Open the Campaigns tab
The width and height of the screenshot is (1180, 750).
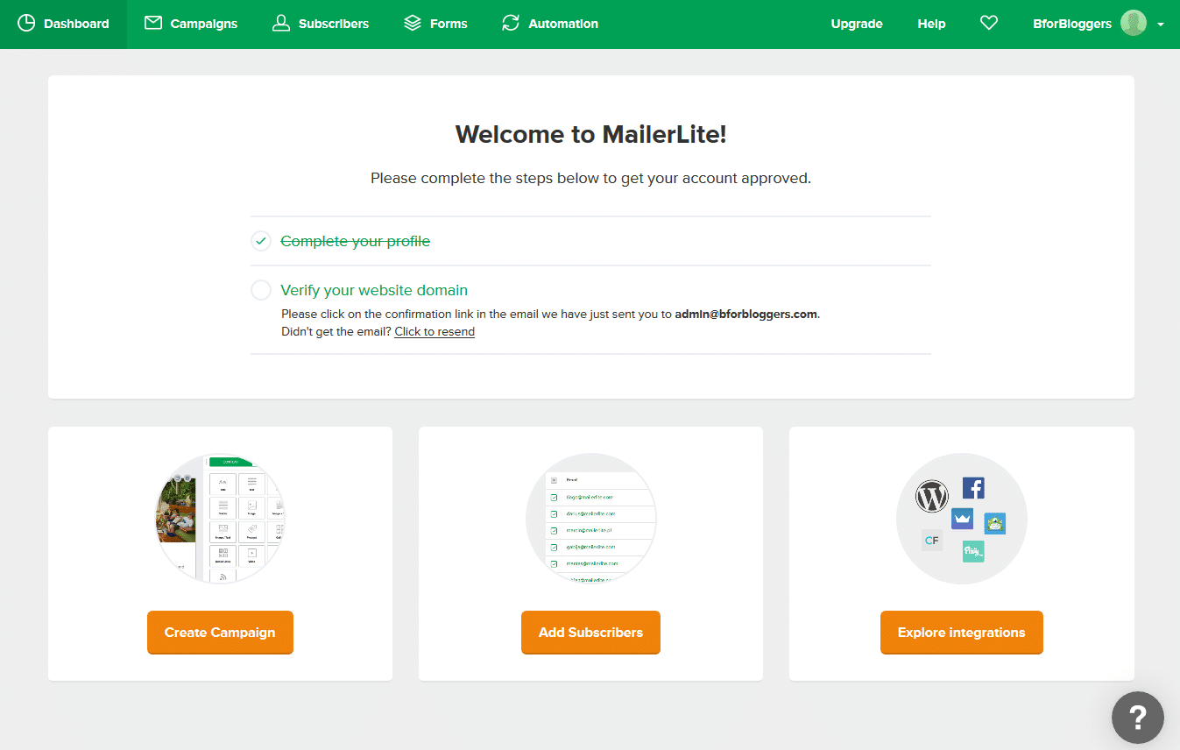pyautogui.click(x=191, y=24)
